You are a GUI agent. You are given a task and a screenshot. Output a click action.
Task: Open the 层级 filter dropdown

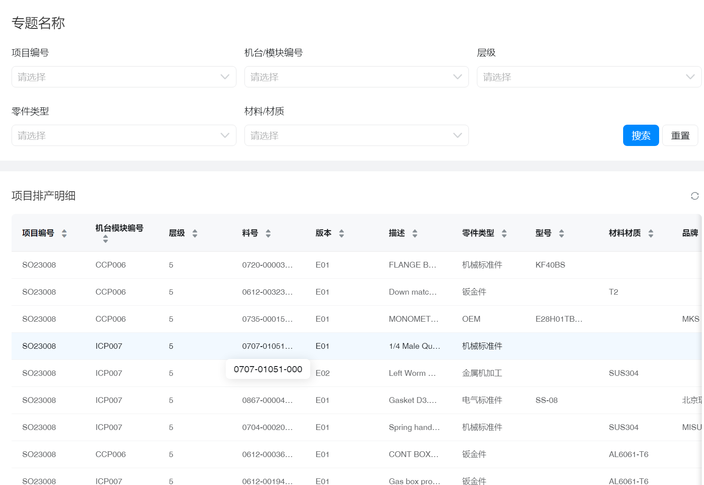(589, 77)
